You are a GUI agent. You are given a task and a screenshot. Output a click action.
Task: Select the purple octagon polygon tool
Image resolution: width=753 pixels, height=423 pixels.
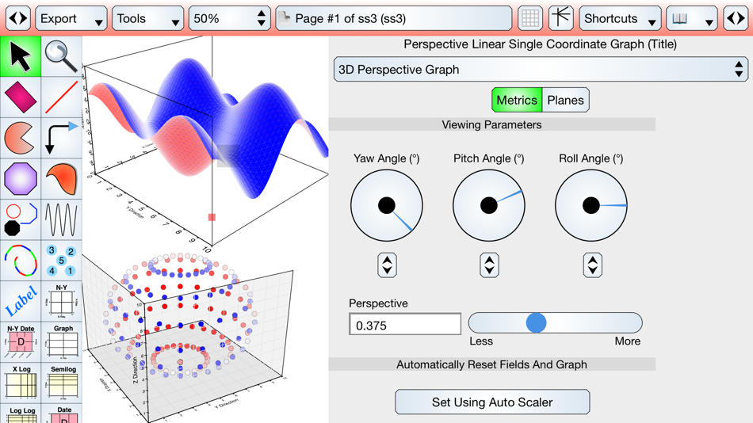pos(21,179)
